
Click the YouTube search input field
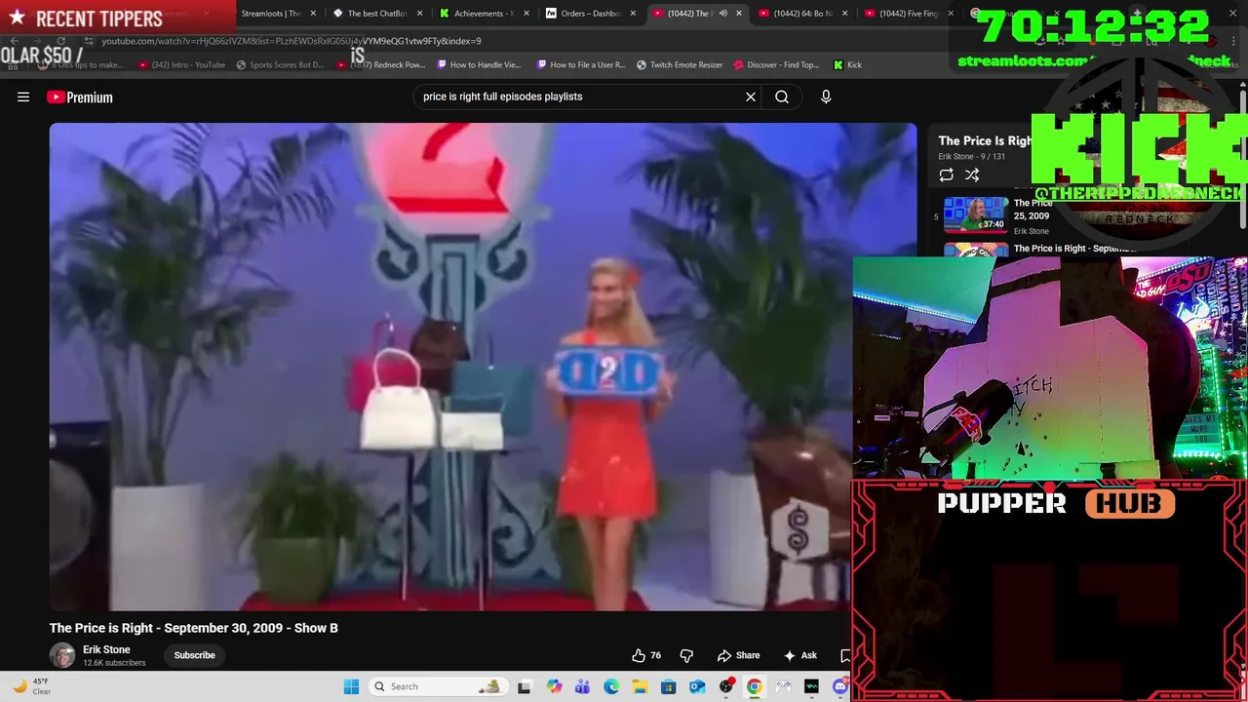(580, 97)
